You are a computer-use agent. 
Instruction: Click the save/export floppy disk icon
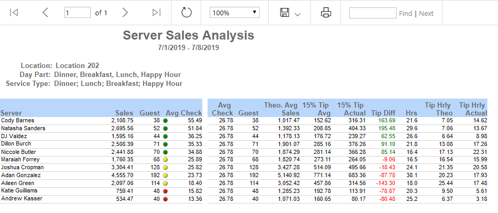285,13
